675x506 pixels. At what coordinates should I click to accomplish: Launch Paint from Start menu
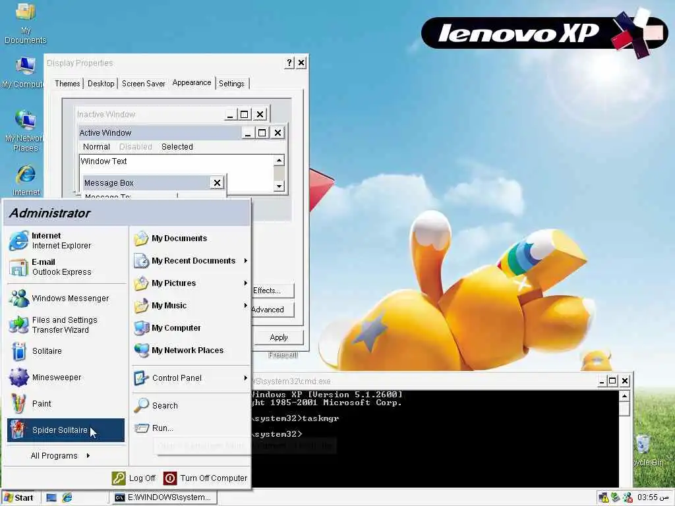pos(66,404)
